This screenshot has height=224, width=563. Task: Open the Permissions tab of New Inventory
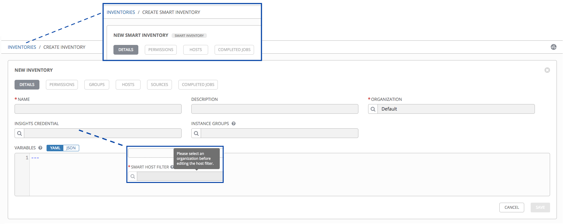coord(62,85)
